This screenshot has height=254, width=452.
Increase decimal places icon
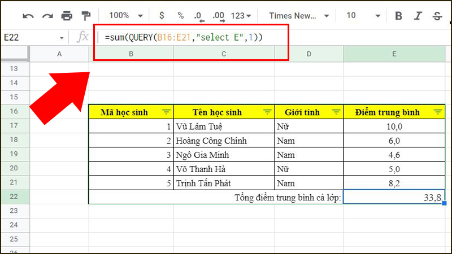click(218, 16)
